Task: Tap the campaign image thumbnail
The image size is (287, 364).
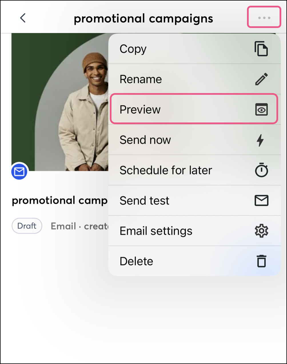Action: pyautogui.click(x=60, y=103)
